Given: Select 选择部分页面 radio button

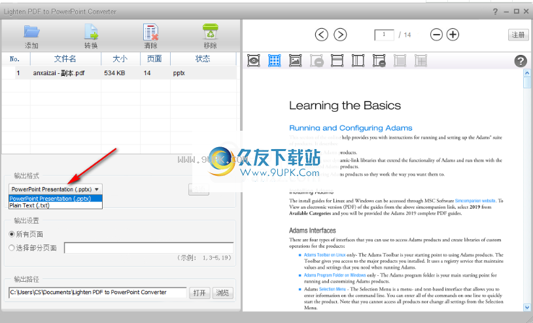Looking at the screenshot, I should click(x=12, y=248).
